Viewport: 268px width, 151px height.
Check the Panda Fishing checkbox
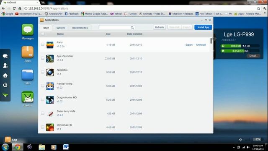pos(43,86)
